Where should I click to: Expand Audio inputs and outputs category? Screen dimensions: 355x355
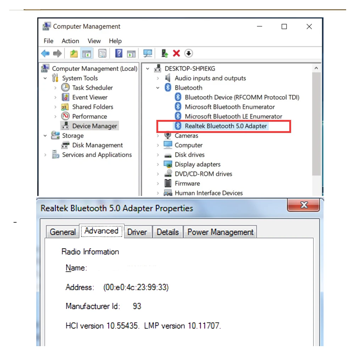[158, 78]
